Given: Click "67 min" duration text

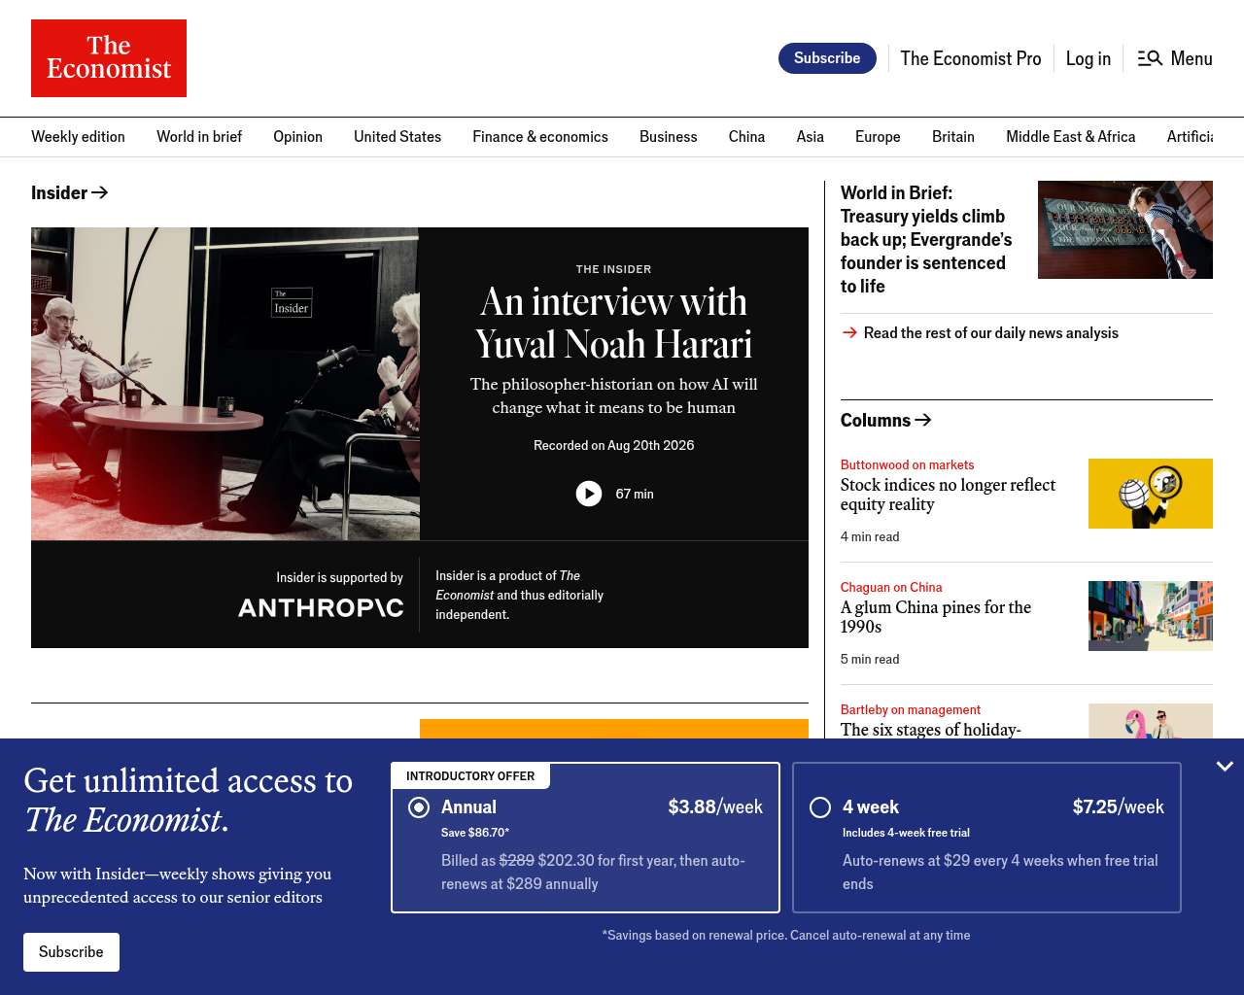Looking at the screenshot, I should point(635,494).
